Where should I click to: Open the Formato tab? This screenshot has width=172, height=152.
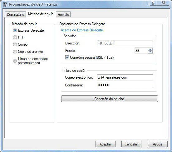[63, 15]
